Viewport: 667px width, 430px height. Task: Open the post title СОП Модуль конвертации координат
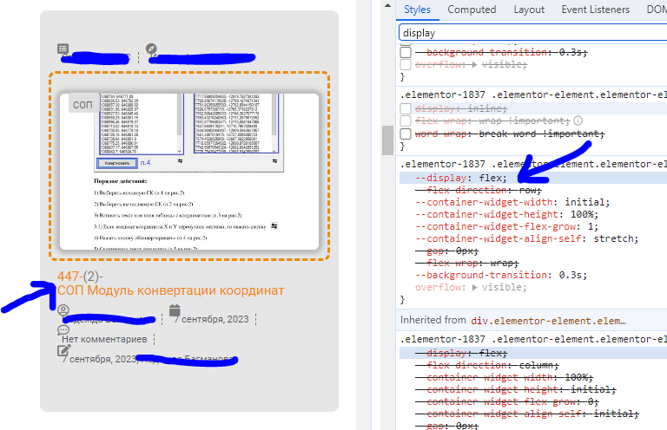170,290
